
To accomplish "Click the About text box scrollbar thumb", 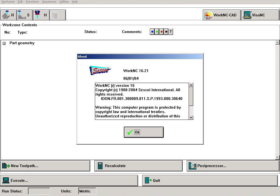I will [x=191, y=96].
